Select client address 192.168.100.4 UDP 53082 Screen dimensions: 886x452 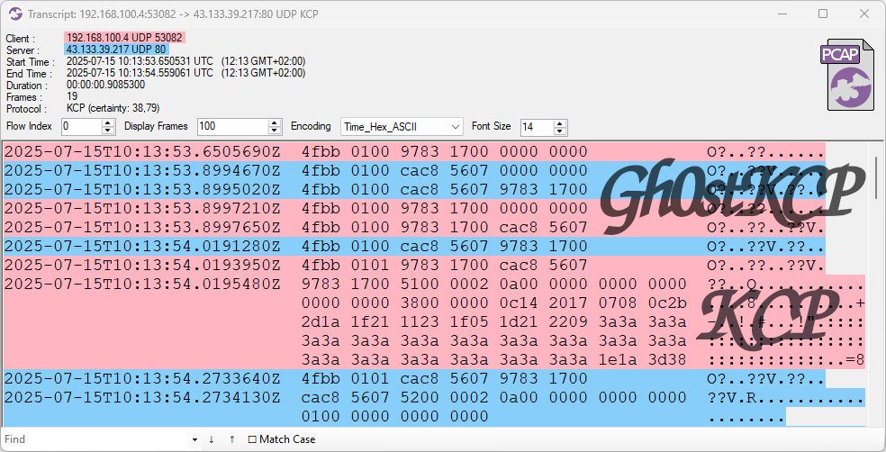pyautogui.click(x=124, y=38)
